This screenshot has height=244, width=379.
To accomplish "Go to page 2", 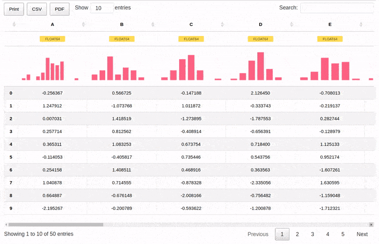I will [x=298, y=234].
